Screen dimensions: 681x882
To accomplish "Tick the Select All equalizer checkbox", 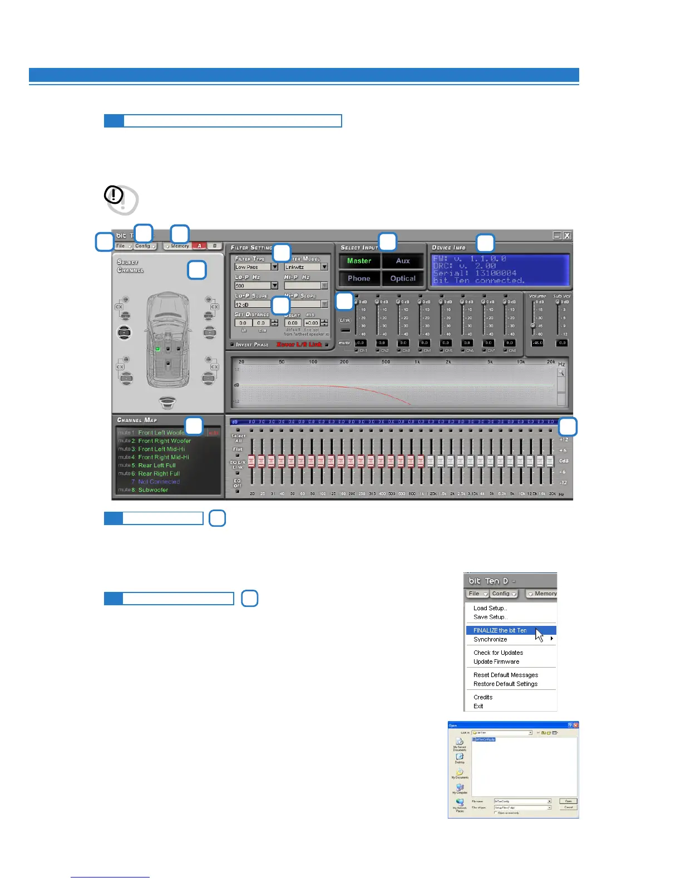I will 238,430.
